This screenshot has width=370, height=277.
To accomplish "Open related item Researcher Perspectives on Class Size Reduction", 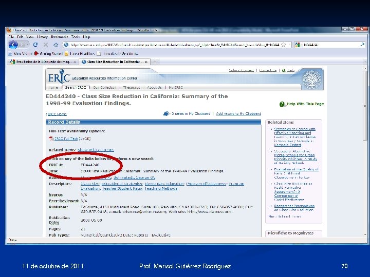I will click(294, 208).
